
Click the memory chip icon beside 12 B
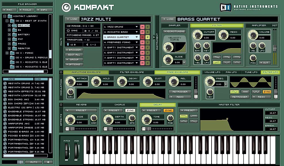pyautogui.click(x=68, y=44)
